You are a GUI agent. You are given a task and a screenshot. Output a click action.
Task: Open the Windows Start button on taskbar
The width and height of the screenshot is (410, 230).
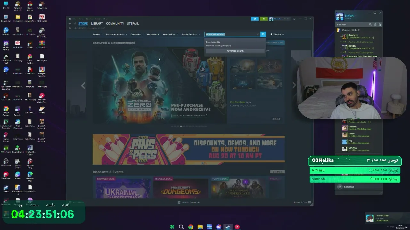point(172,227)
